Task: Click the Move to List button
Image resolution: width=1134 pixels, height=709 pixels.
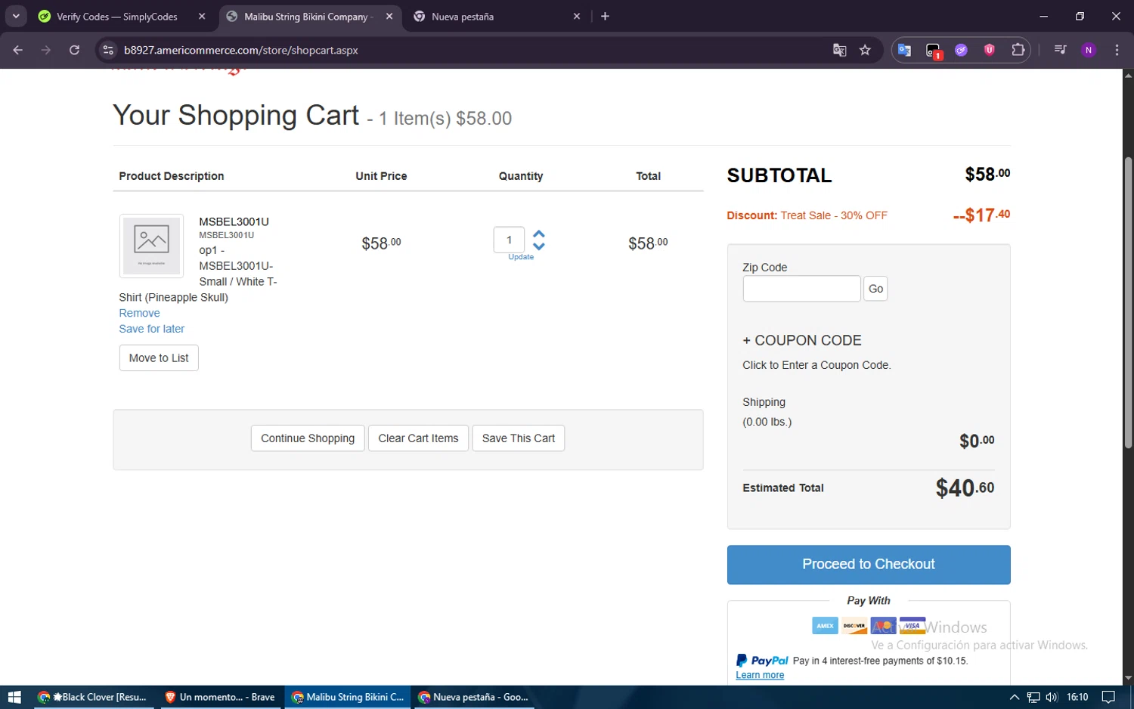Action: tap(159, 358)
